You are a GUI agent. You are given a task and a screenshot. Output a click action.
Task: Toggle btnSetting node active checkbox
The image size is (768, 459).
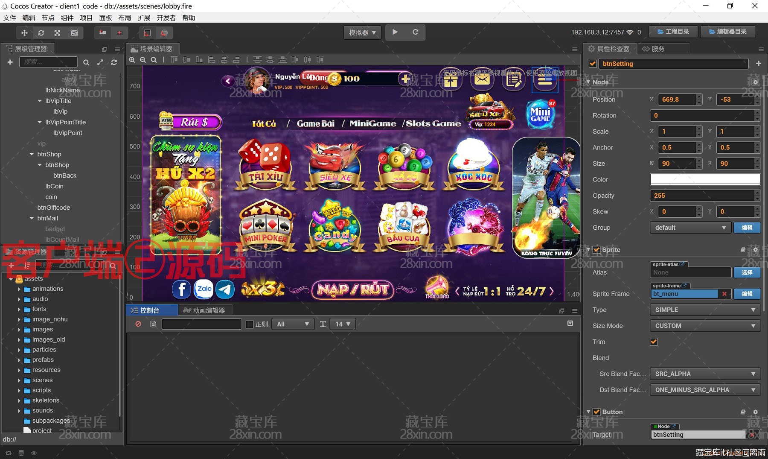tap(593, 64)
